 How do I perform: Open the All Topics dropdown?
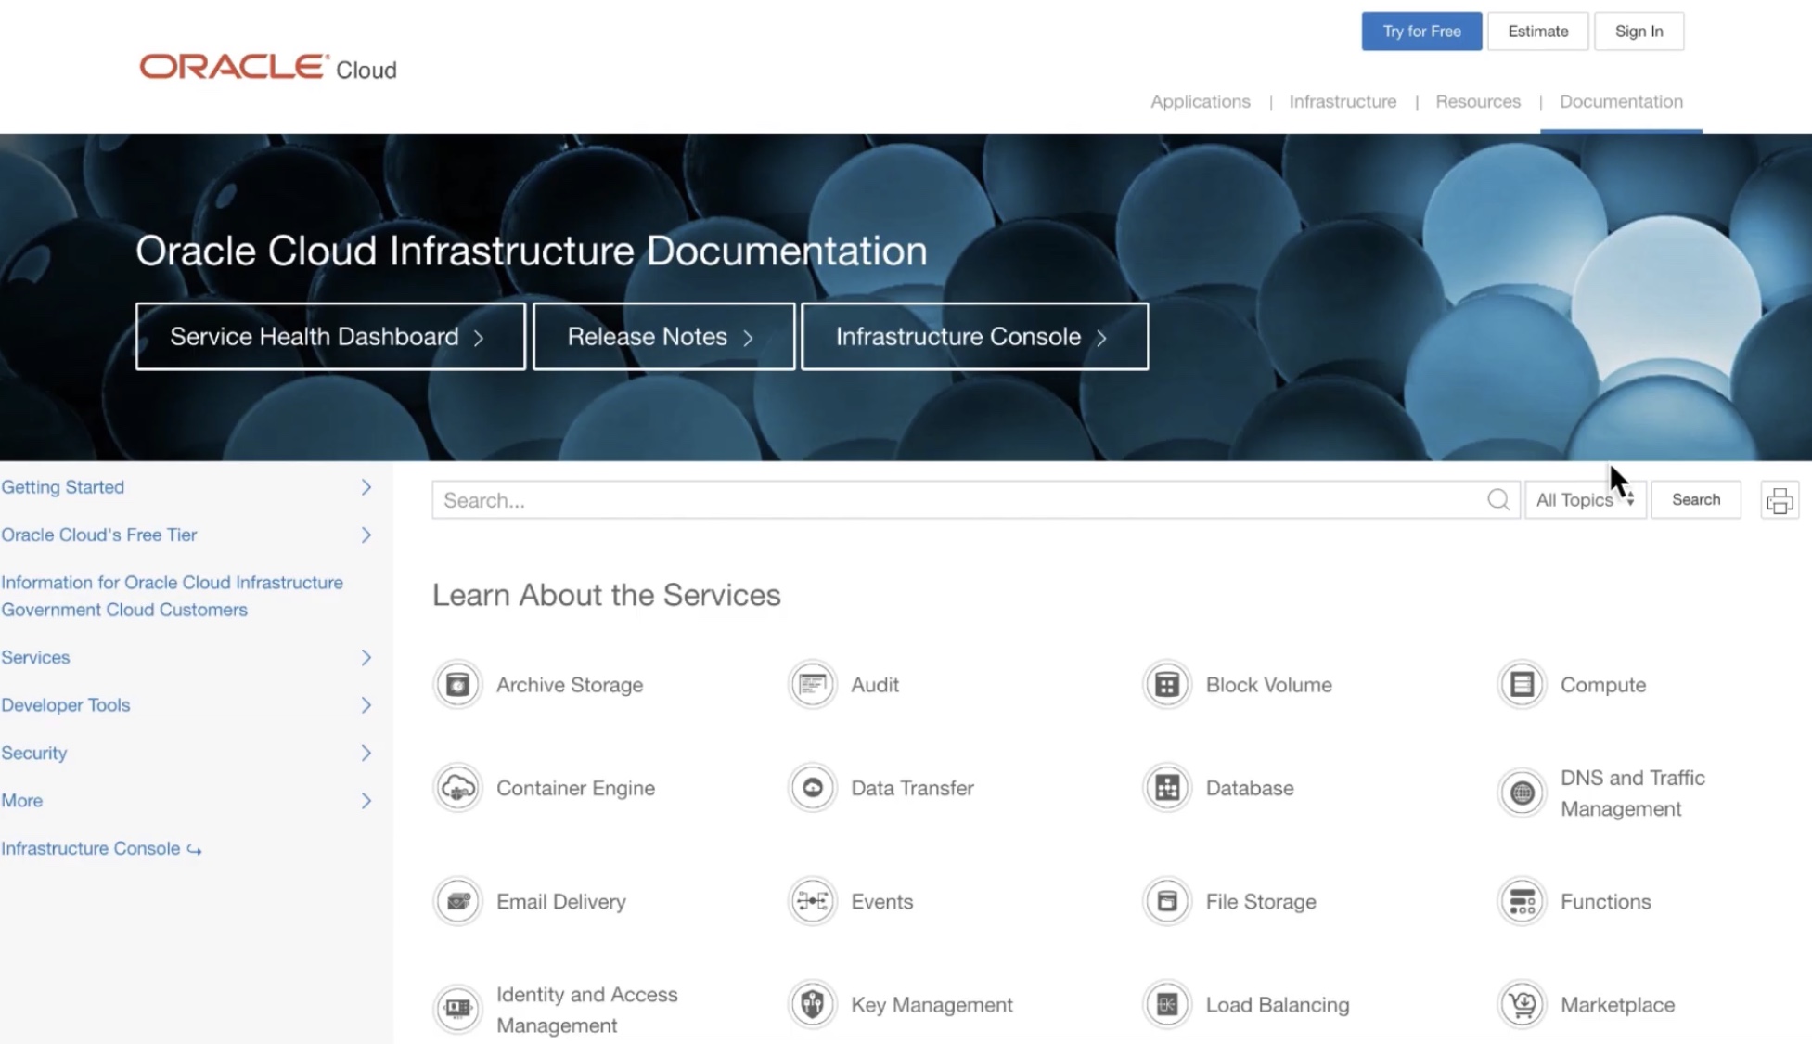(x=1585, y=500)
